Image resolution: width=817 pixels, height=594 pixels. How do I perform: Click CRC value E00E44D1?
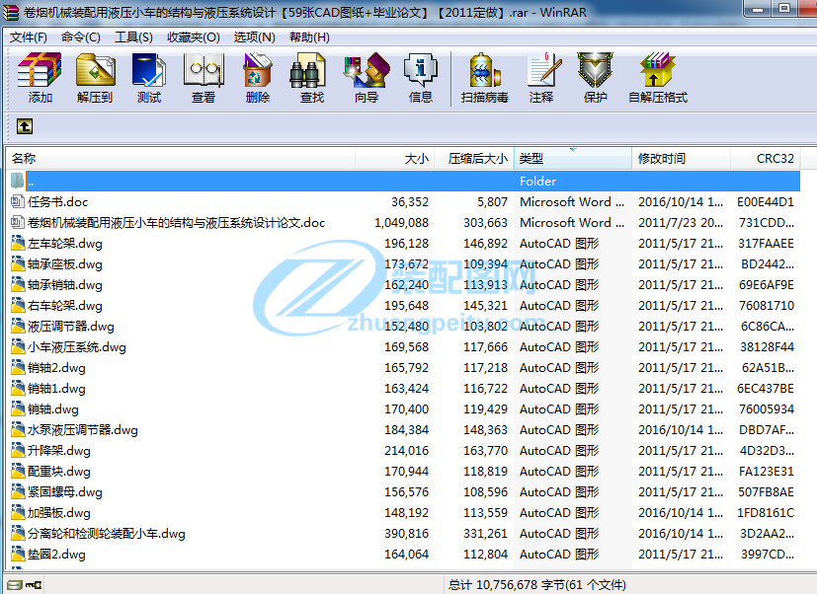(x=765, y=202)
